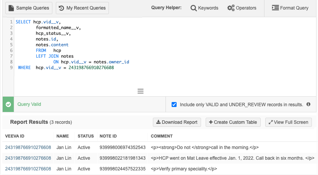Grab the query editor resize handle
The image size is (318, 175).
(140, 91)
